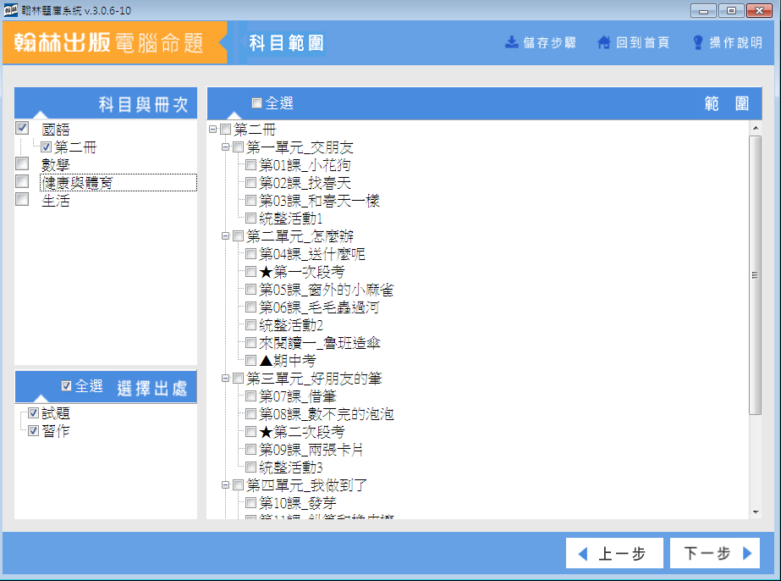Uncheck the 試題 source checkbox

(x=33, y=413)
